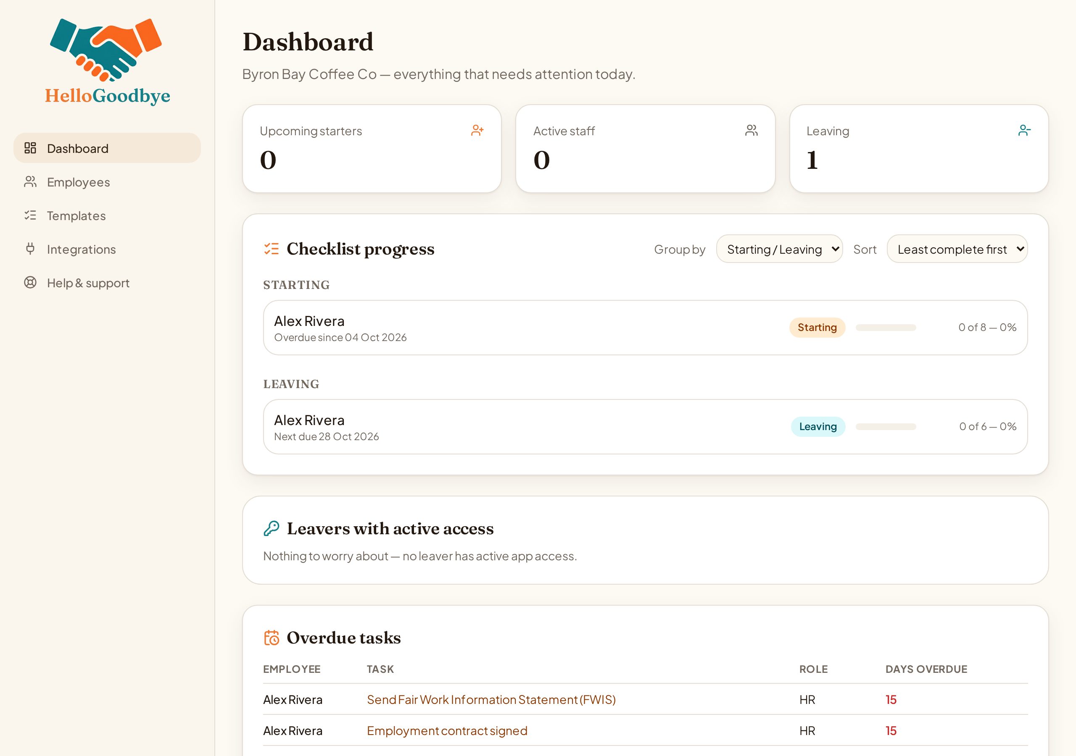Click the Help & support lifebuoy icon
Viewport: 1076px width, 756px height.
pyautogui.click(x=30, y=282)
